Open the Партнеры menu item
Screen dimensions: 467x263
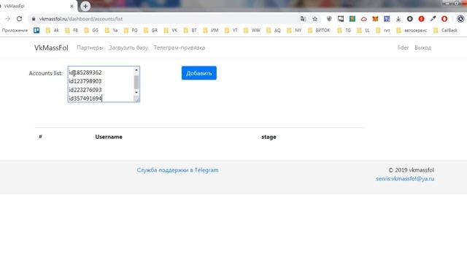click(90, 47)
